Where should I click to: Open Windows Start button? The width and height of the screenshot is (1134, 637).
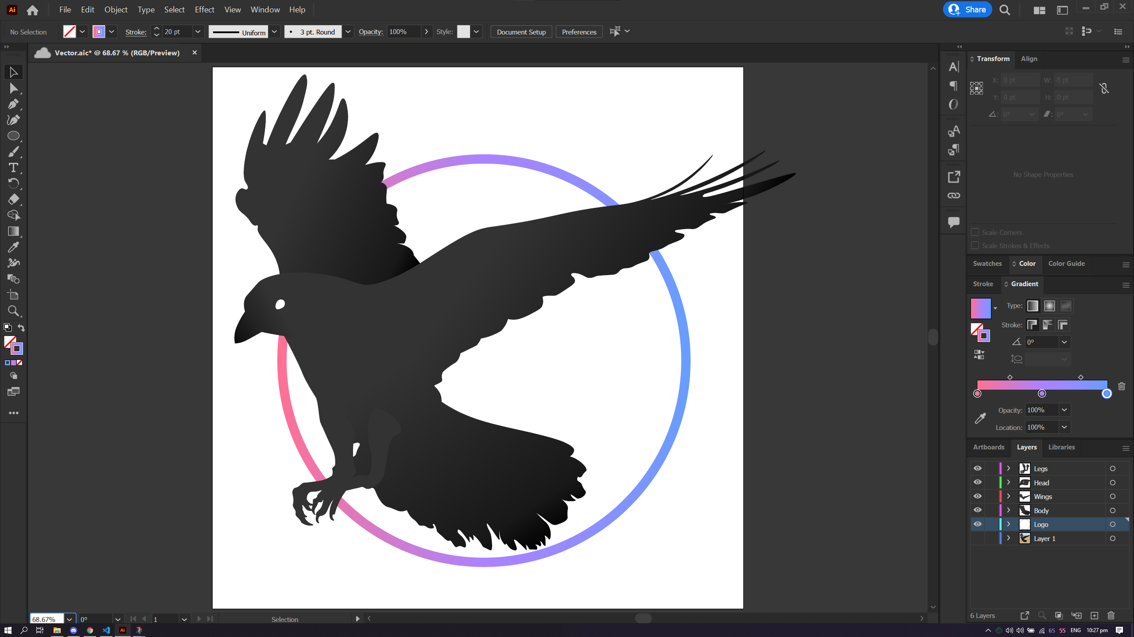(x=8, y=630)
